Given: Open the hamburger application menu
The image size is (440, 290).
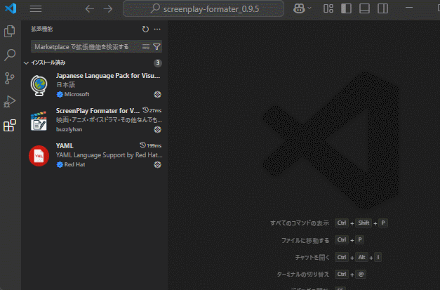Looking at the screenshot, I should pos(36,8).
